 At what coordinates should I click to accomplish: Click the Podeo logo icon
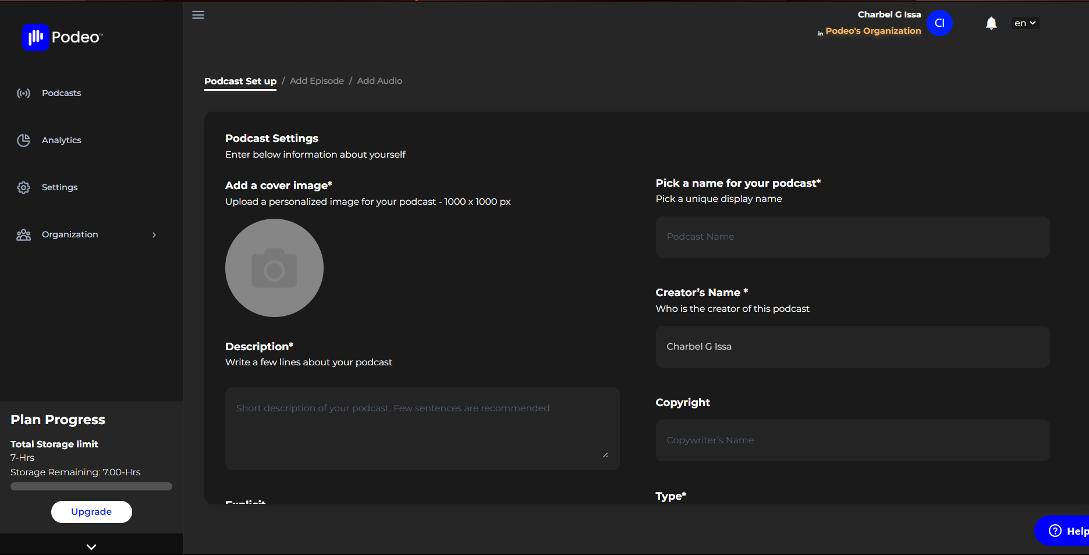click(36, 37)
